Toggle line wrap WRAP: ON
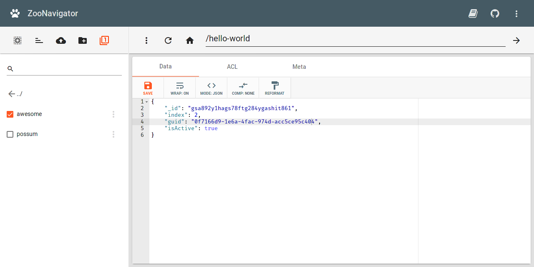The width and height of the screenshot is (534, 267). click(x=180, y=88)
